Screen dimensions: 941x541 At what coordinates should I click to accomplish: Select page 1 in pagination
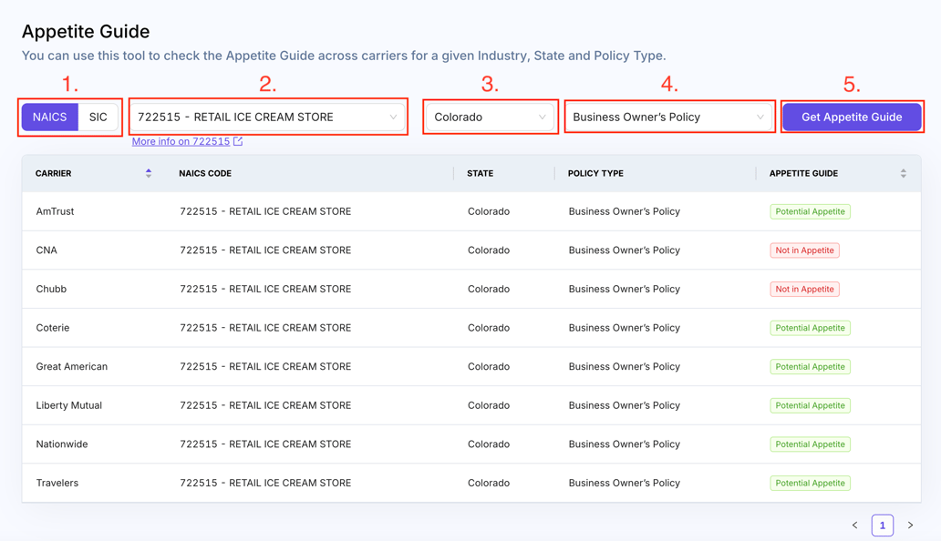click(882, 526)
